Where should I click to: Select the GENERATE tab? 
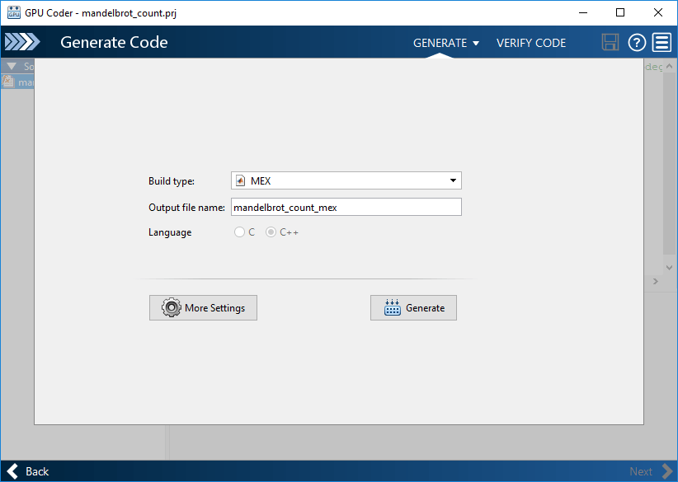pos(439,43)
